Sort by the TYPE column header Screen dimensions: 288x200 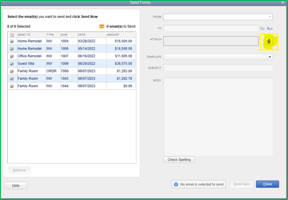coord(53,35)
